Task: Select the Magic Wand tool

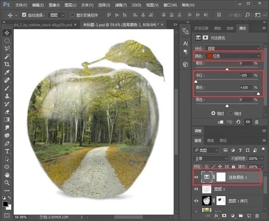Action: tap(7, 56)
